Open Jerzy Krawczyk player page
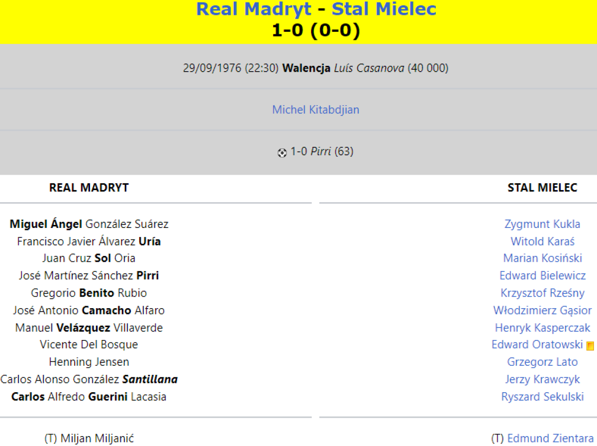 [542, 379]
